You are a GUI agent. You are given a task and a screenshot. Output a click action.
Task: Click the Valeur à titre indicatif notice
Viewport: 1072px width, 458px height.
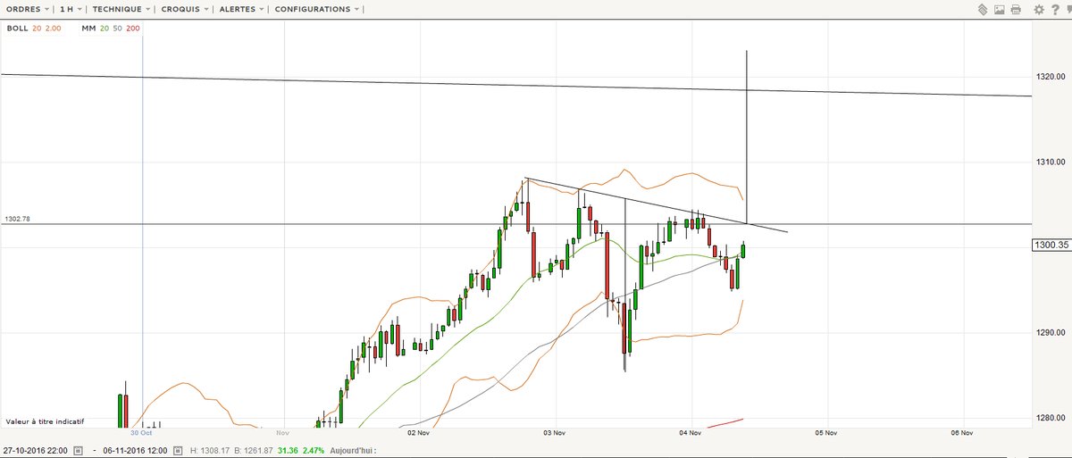pyautogui.click(x=45, y=421)
